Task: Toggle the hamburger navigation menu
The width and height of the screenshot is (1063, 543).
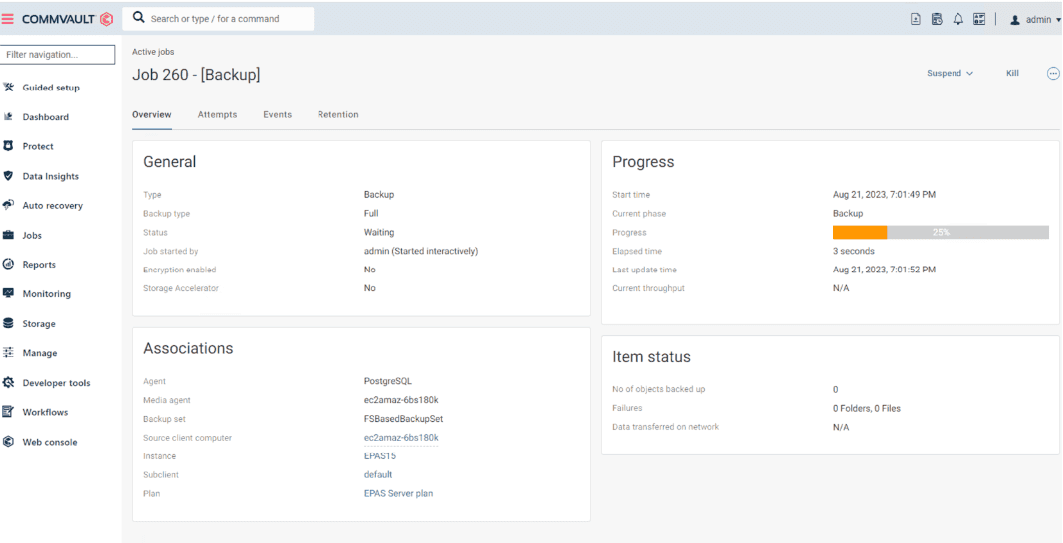Action: click(x=9, y=18)
